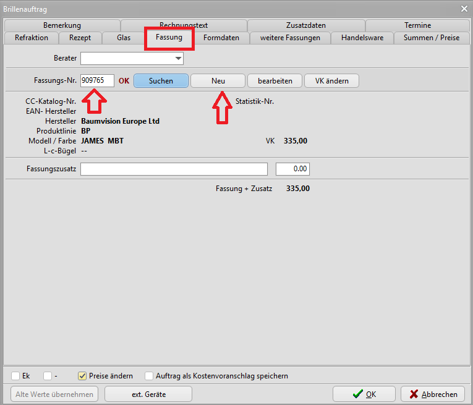Click the model text JAMES MBT
Viewport: 473px width, 405px height.
pyautogui.click(x=102, y=141)
